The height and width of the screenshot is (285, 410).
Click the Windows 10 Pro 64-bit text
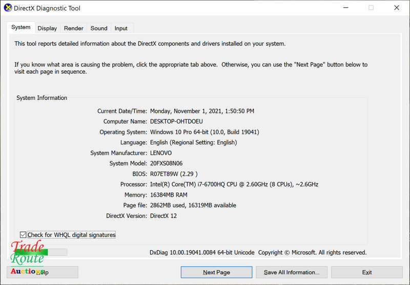179,132
